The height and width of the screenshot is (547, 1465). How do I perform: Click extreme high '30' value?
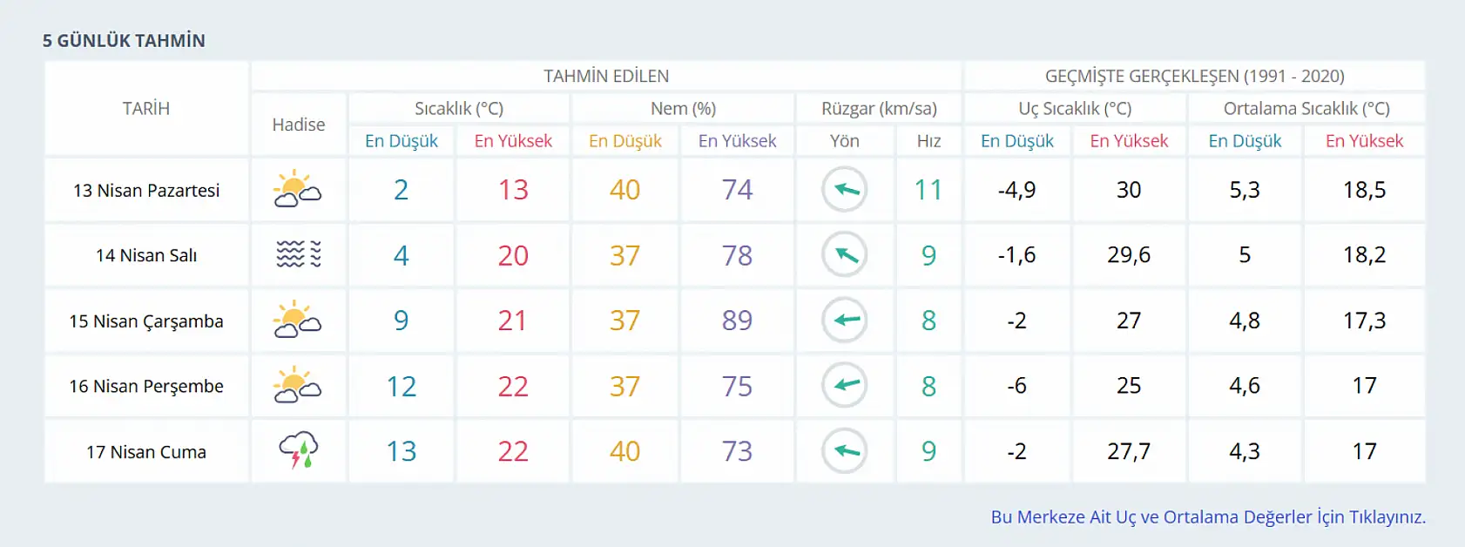1129,189
